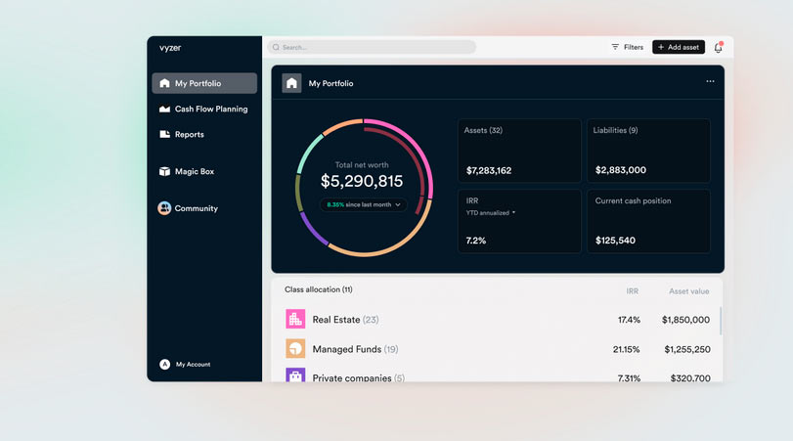Click the 17.4% Real Estate IRR
Screen dimensions: 793x441
pos(629,320)
